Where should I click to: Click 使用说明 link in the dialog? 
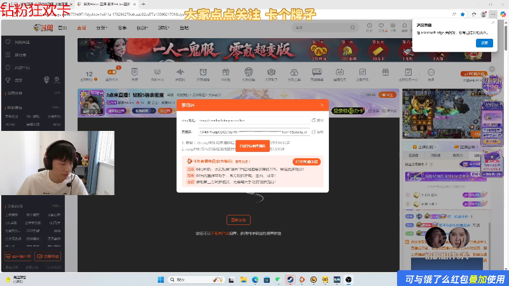point(242,161)
